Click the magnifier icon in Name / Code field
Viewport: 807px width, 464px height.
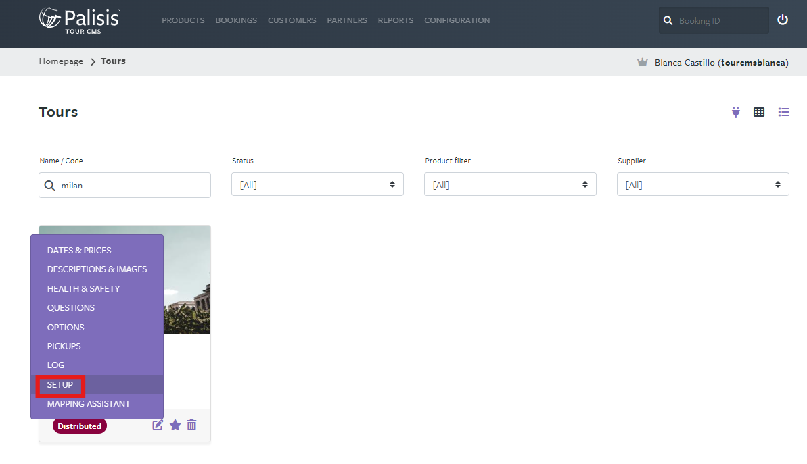[49, 186]
